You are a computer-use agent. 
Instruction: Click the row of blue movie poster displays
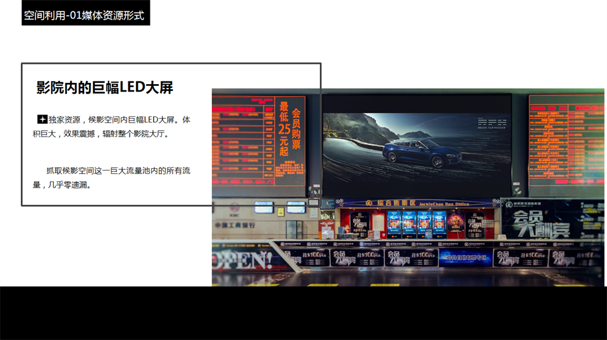pos(416,221)
